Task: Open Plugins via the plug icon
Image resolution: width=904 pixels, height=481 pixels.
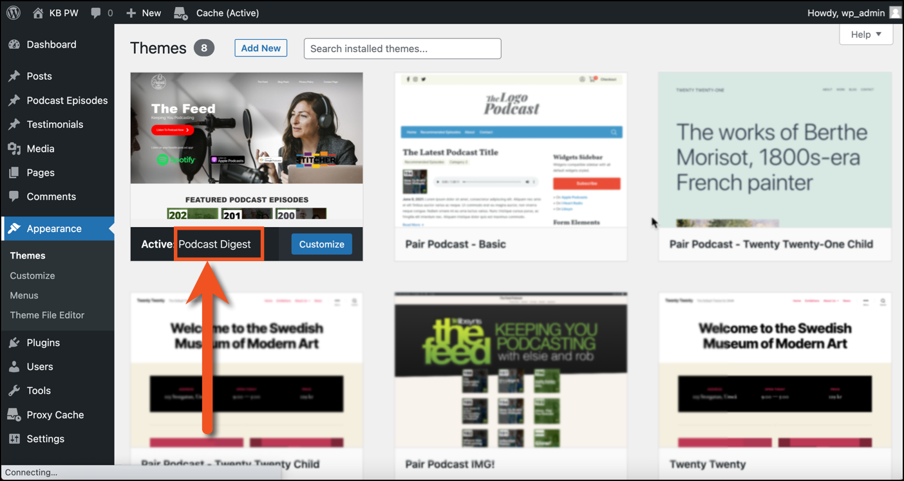Action: [14, 343]
